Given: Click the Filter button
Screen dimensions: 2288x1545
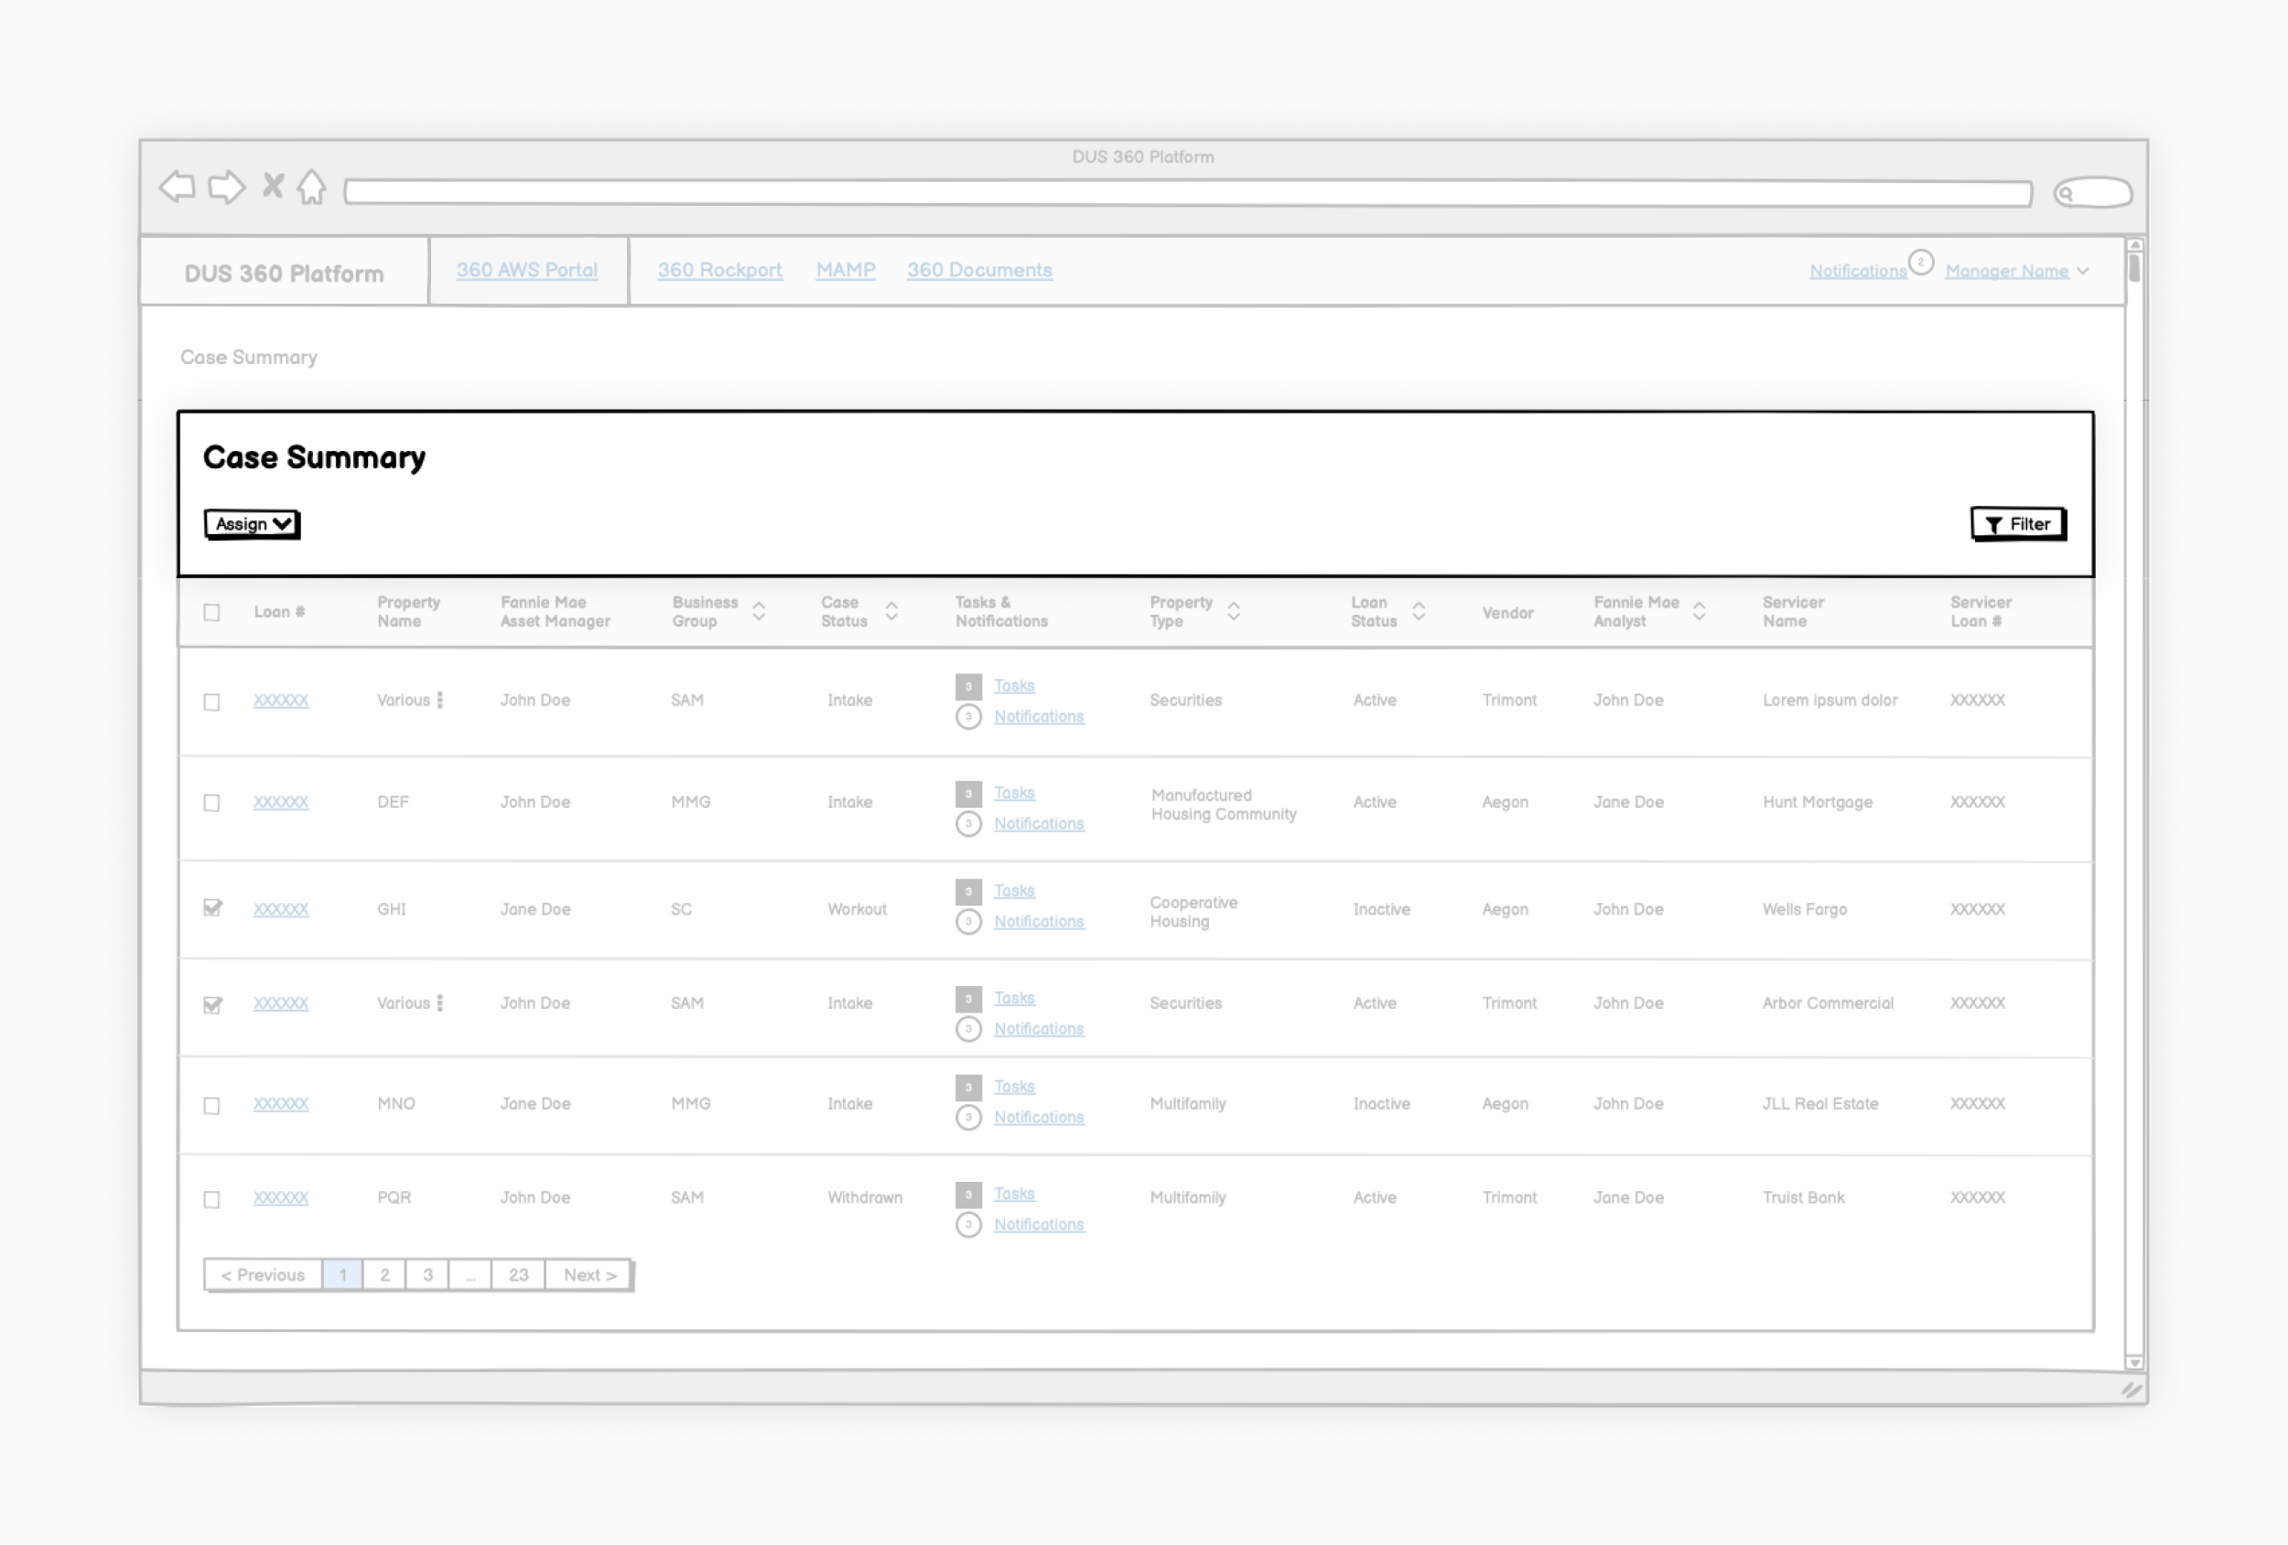Looking at the screenshot, I should pos(2017,524).
